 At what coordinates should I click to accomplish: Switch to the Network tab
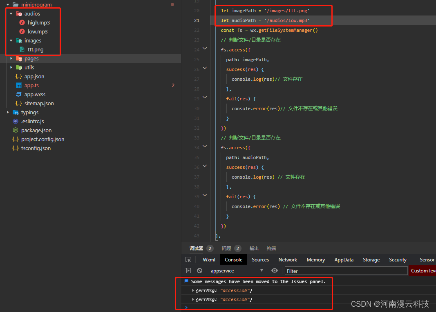[288, 260]
